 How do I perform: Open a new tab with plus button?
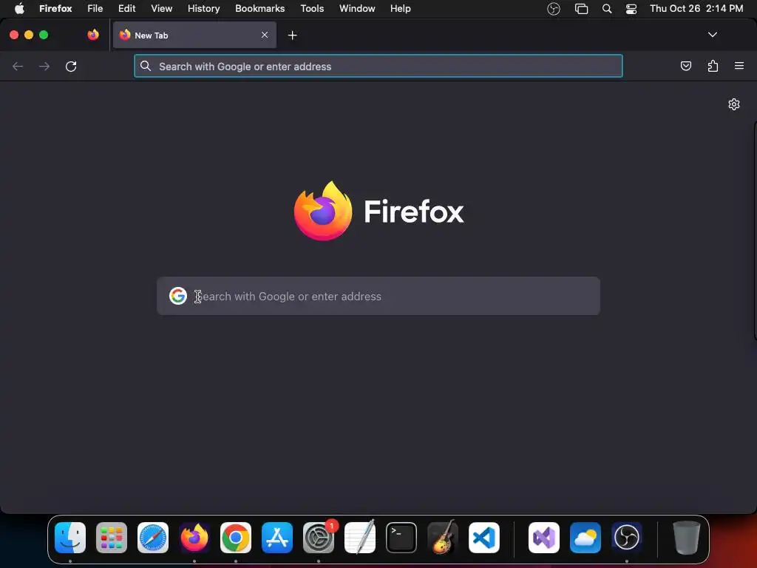pyautogui.click(x=292, y=35)
